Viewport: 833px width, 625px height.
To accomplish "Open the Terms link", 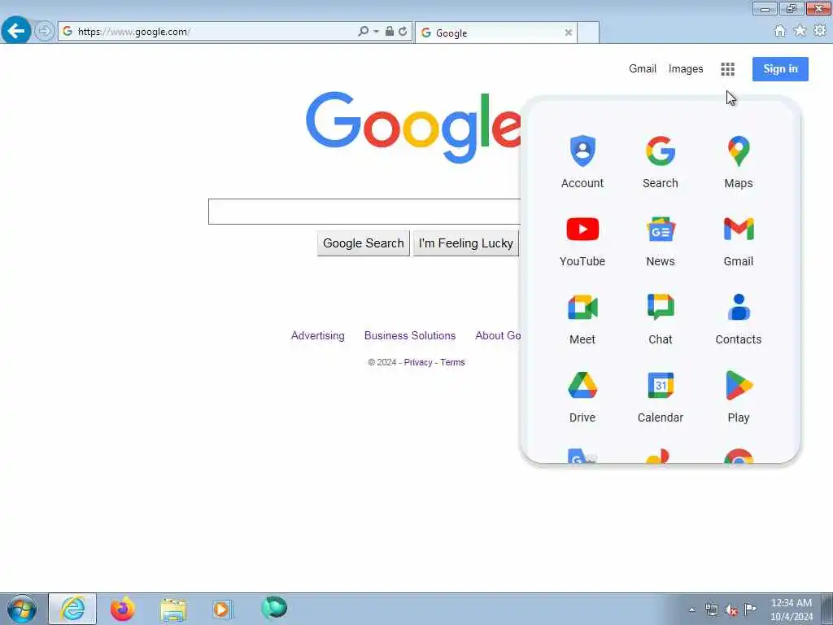I will 452,362.
